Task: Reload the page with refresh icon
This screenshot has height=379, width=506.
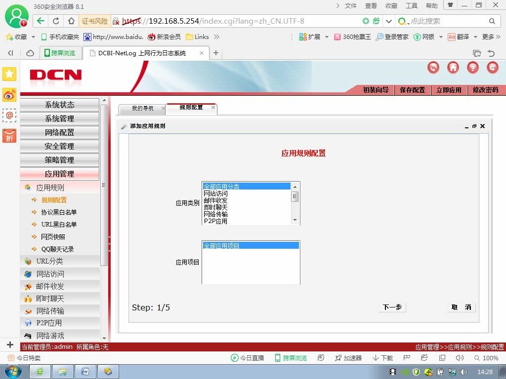Action: tap(56, 21)
